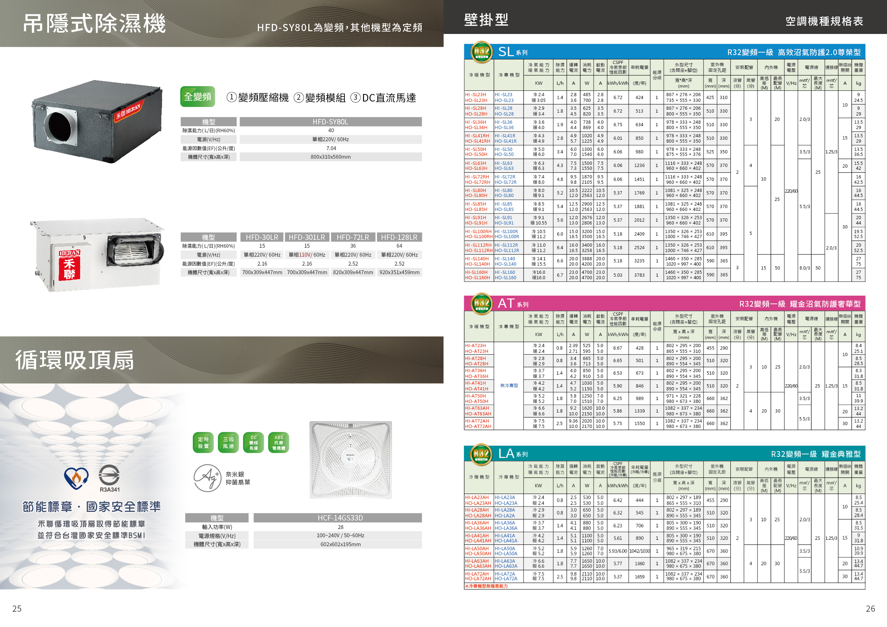Click page number 25

click(17, 608)
